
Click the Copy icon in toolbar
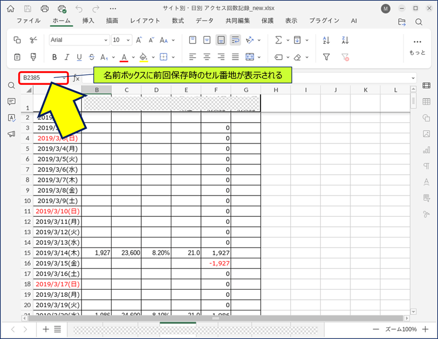(17, 40)
